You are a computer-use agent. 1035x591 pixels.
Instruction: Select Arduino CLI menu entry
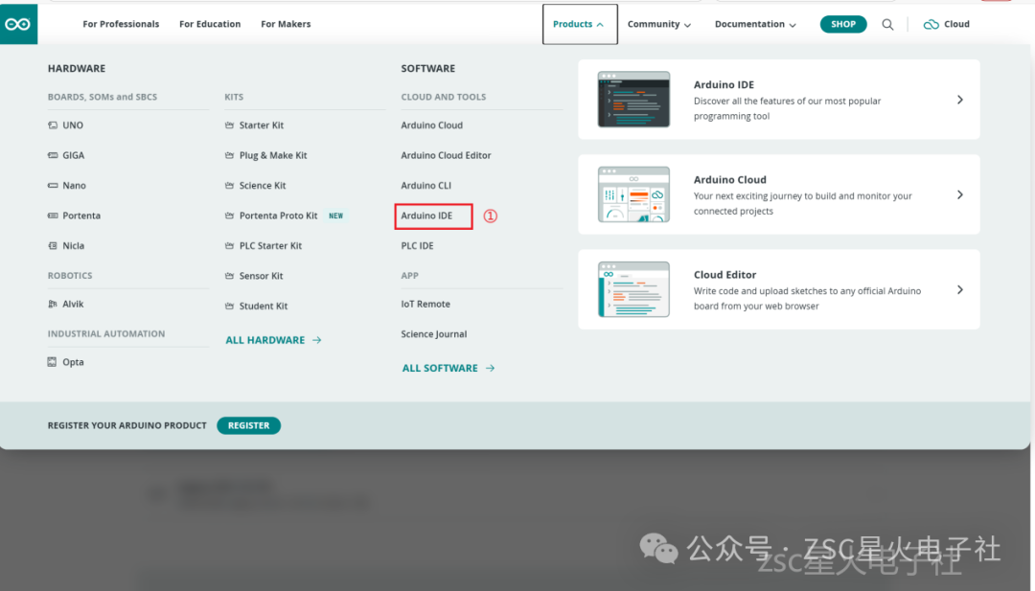[x=426, y=186]
